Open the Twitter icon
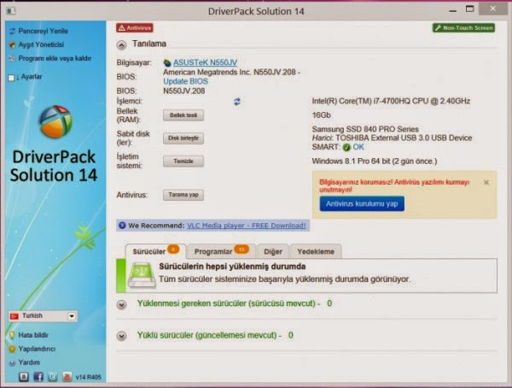The width and height of the screenshot is (512, 388). (52, 377)
